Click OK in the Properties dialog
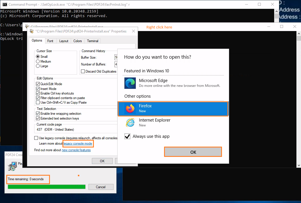301x203 pixels. 102,161
